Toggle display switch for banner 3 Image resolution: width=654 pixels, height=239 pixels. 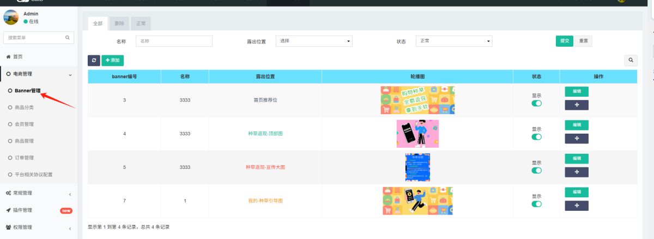537,103
